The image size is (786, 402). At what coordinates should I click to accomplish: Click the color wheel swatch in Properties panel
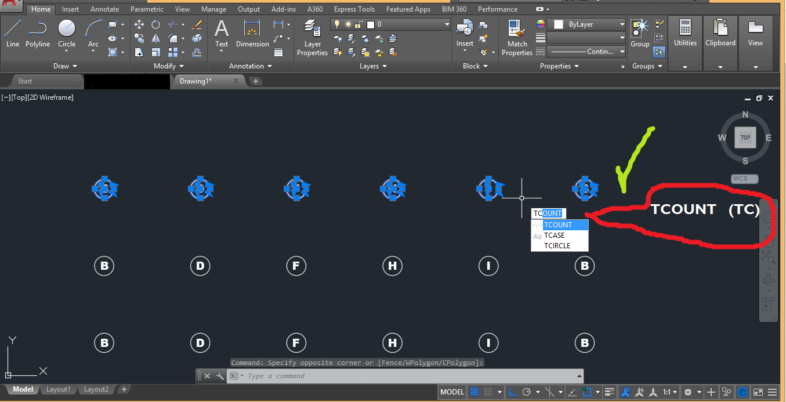(540, 24)
